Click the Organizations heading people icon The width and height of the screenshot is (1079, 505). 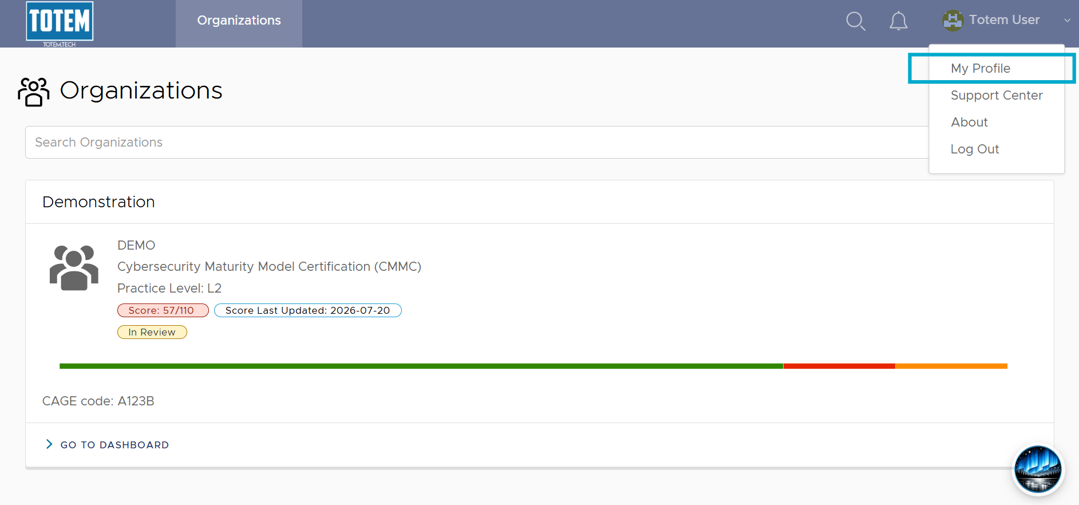click(33, 92)
